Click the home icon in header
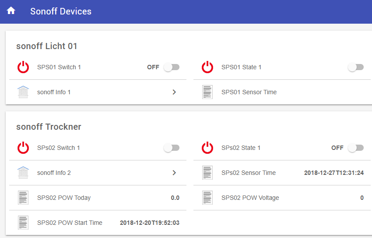The width and height of the screenshot is (372, 238). 11,11
